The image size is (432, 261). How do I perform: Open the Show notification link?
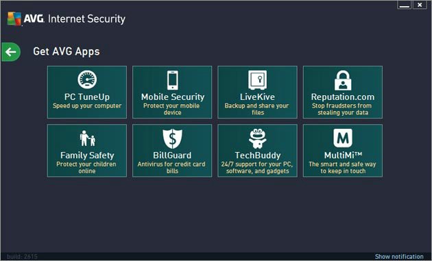click(x=399, y=257)
